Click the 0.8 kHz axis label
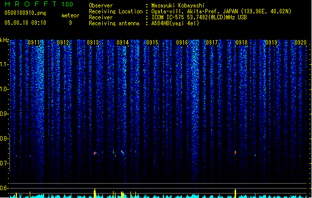Screen dimensions: 312x198 pyautogui.click(x=4, y=139)
